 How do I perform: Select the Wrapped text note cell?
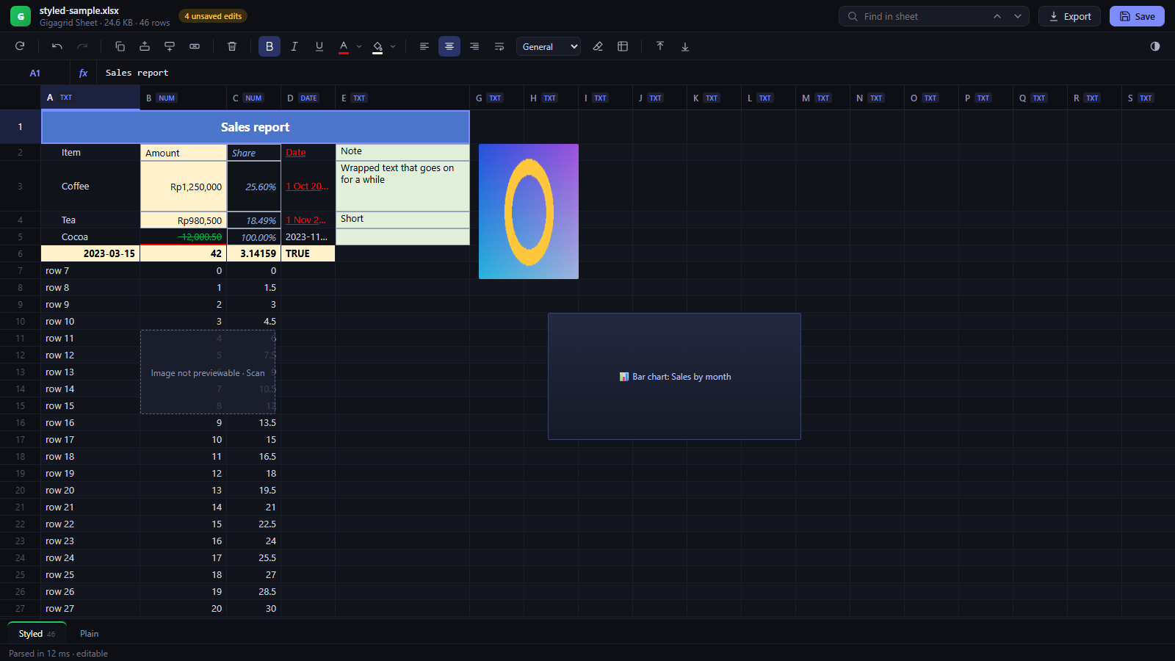[x=402, y=187]
